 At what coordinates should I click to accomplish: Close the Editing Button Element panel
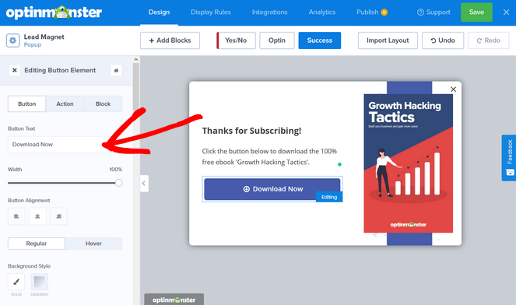(15, 70)
